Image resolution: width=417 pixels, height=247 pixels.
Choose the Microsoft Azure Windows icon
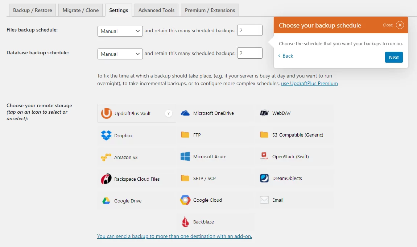[185, 156]
